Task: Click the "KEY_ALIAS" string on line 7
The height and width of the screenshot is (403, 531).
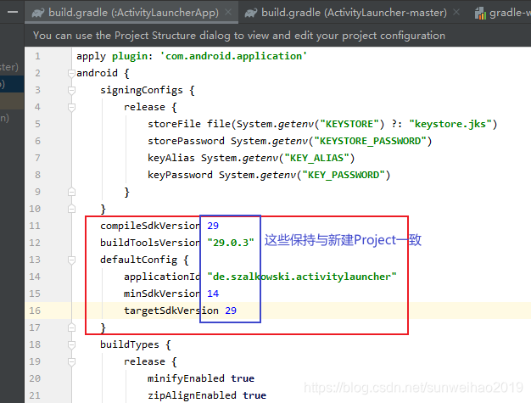Action: click(316, 158)
